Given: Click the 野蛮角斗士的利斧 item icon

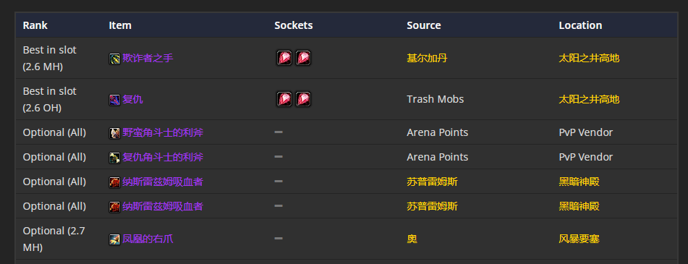Looking at the screenshot, I should [114, 133].
